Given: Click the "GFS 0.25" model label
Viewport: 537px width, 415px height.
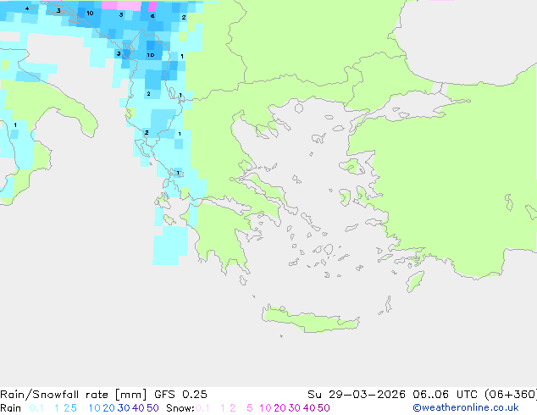Looking at the screenshot, I should [180, 395].
